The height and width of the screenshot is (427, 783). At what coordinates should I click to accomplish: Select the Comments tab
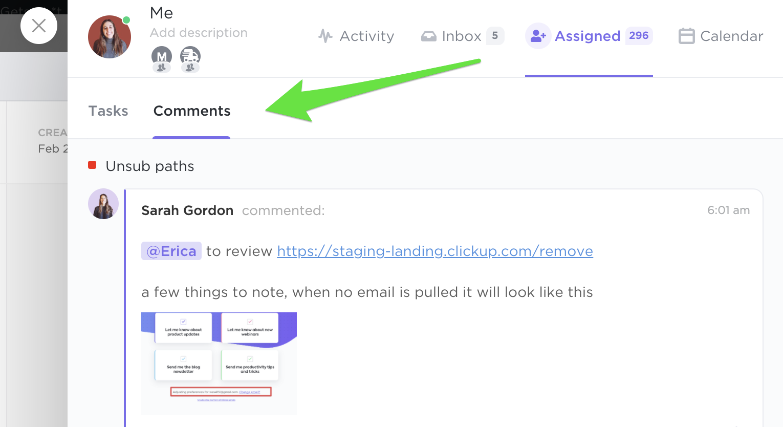pyautogui.click(x=192, y=111)
